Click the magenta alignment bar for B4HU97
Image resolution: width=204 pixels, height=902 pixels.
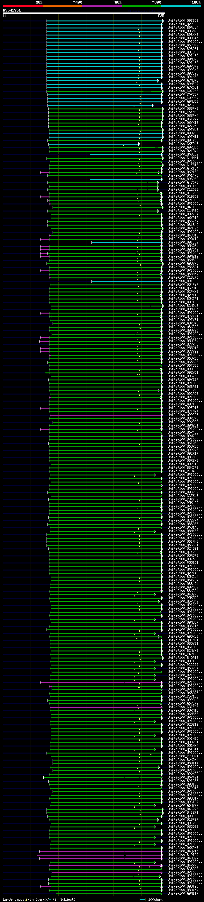point(101,858)
